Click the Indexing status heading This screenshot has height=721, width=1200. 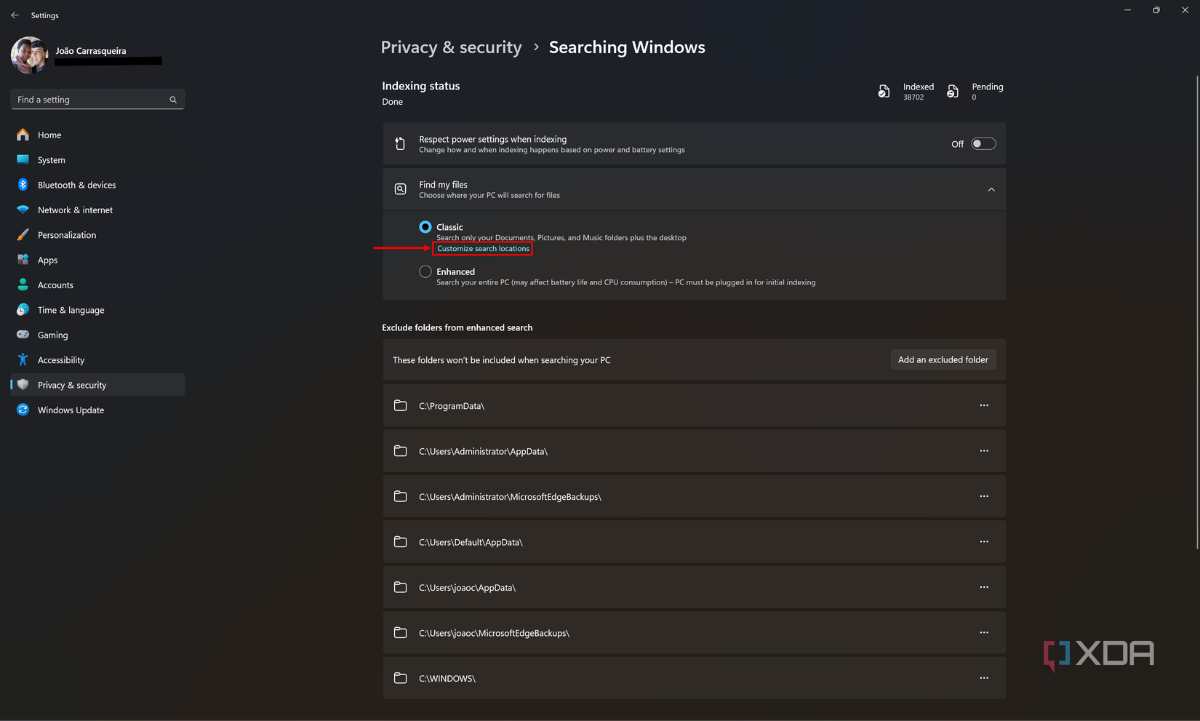click(421, 86)
